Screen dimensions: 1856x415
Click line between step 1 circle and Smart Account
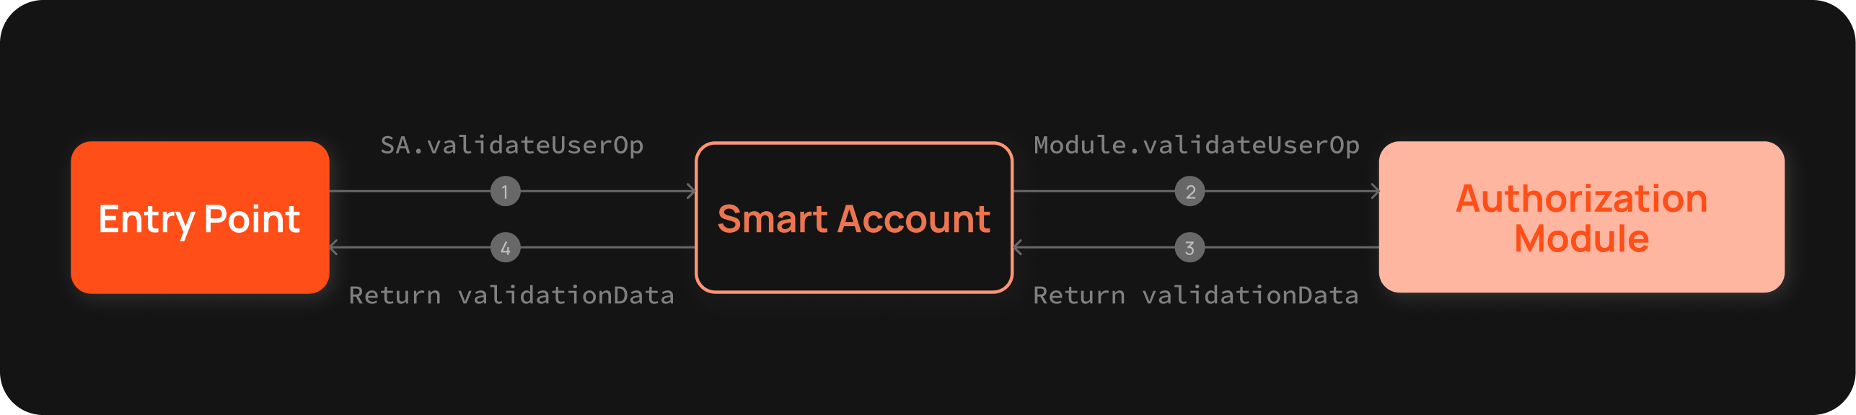606,192
